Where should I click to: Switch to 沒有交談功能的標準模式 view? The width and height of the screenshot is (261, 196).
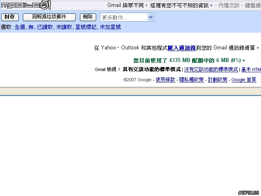coord(211,69)
